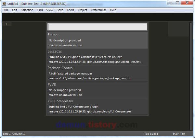The height and width of the screenshot is (138, 195).
Task: Click 'github.com/leon/YUI-Compressor' removal line
Action: tap(90, 111)
